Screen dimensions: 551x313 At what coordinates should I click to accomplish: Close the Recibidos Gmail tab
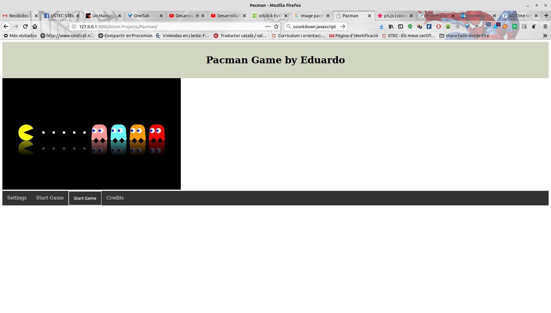click(x=36, y=16)
